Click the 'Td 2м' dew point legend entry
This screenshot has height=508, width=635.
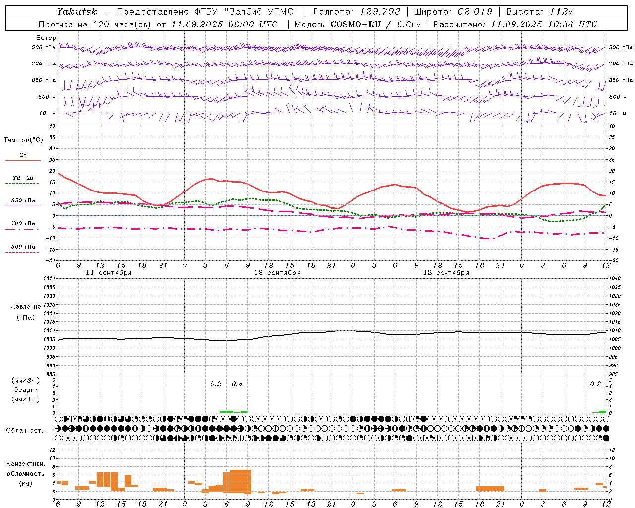[x=23, y=178]
